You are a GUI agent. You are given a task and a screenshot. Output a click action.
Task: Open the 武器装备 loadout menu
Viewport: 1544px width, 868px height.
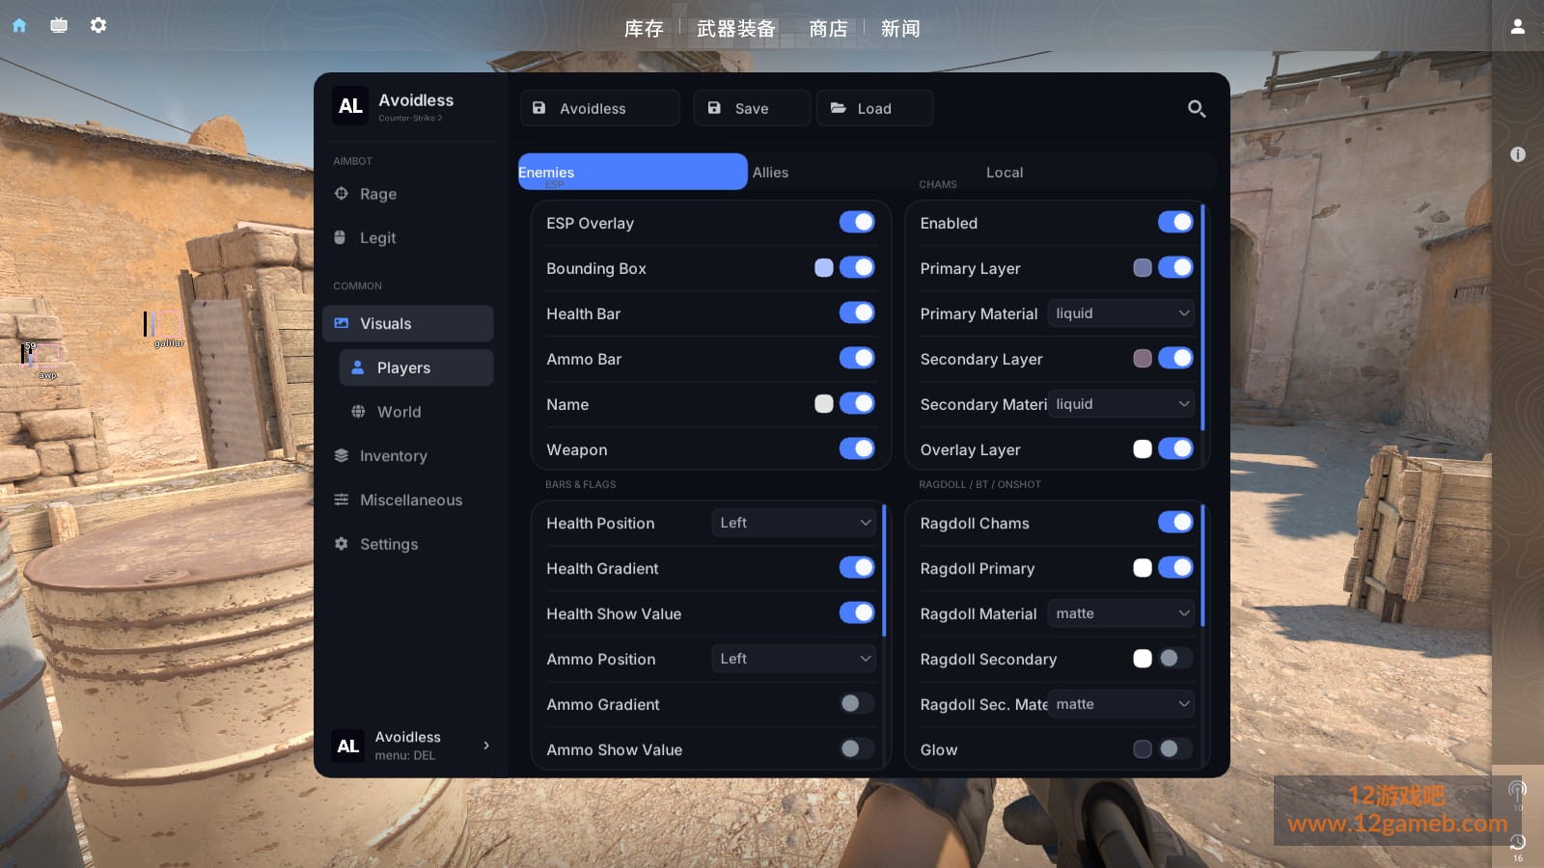(x=736, y=29)
